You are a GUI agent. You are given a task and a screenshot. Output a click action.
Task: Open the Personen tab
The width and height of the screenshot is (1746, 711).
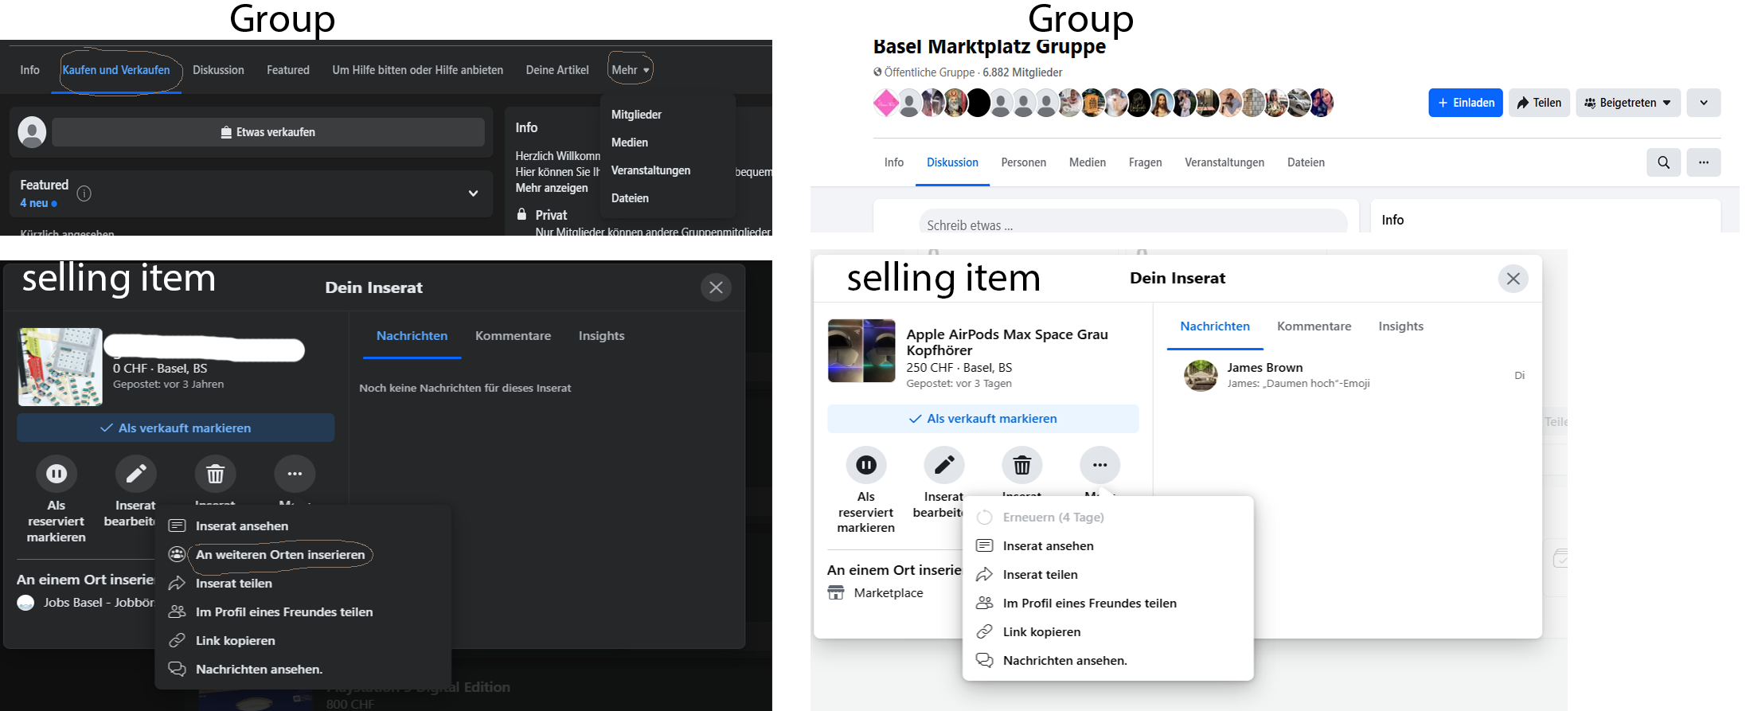1024,162
